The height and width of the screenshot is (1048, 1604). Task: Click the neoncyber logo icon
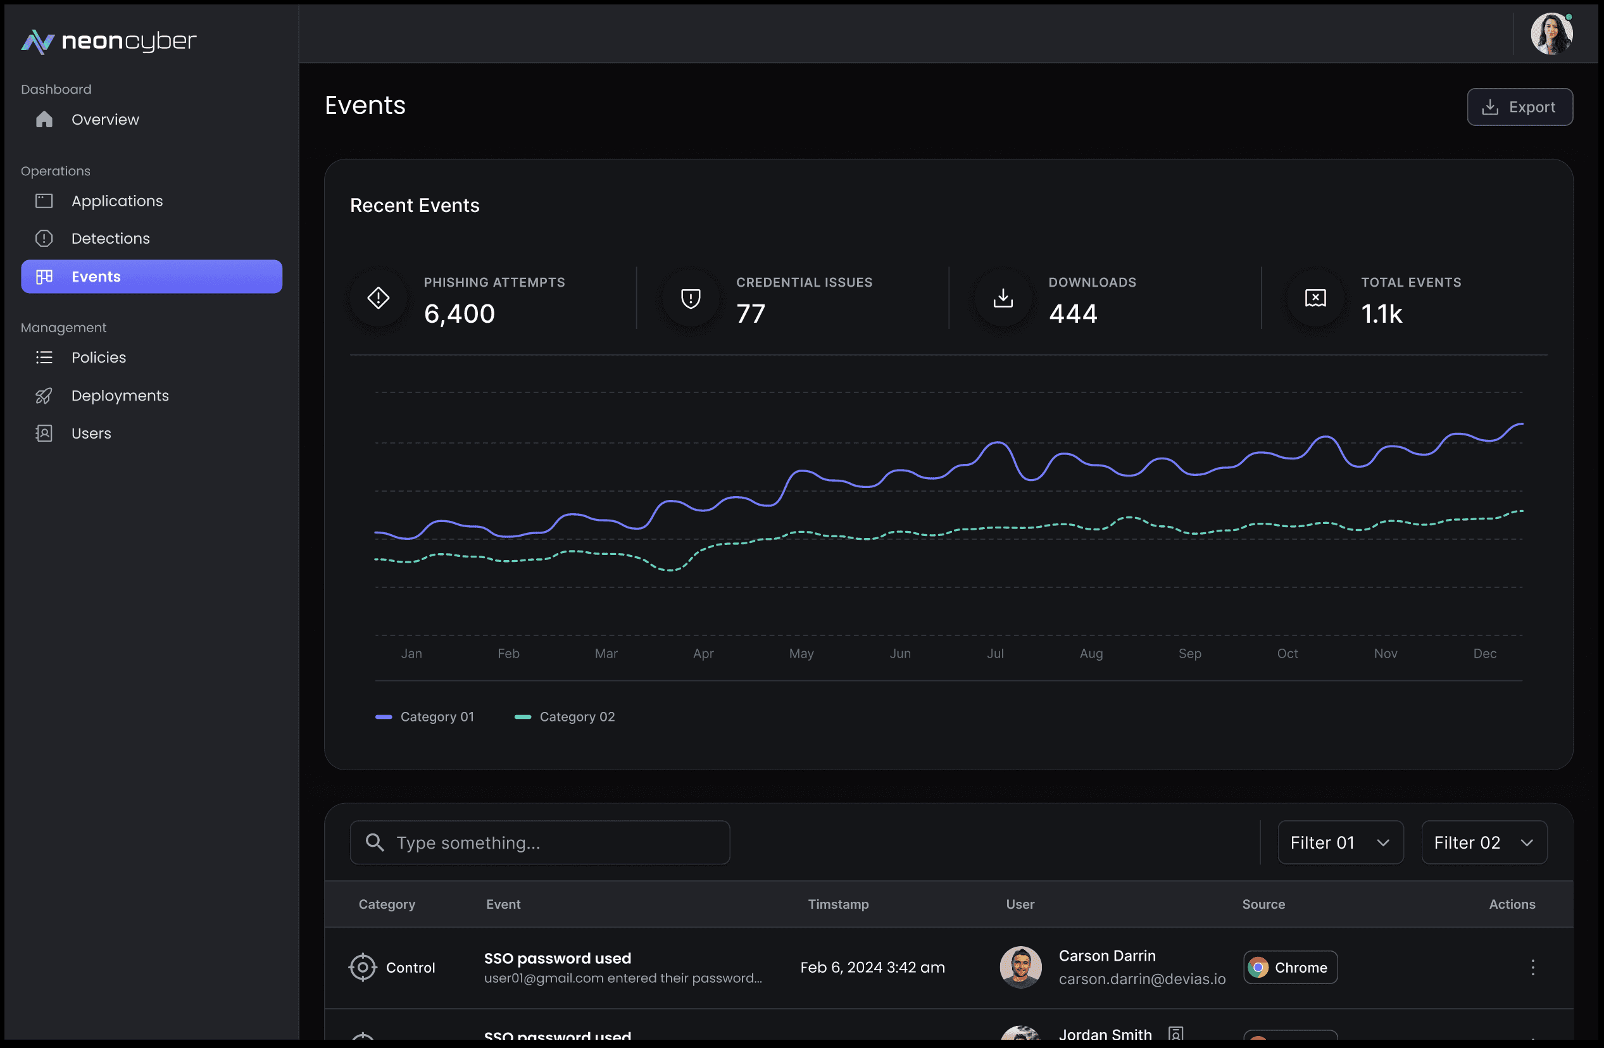pos(38,42)
